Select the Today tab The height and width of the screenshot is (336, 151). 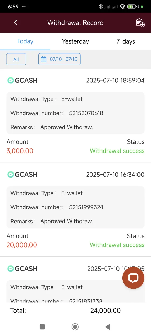[x=25, y=41]
